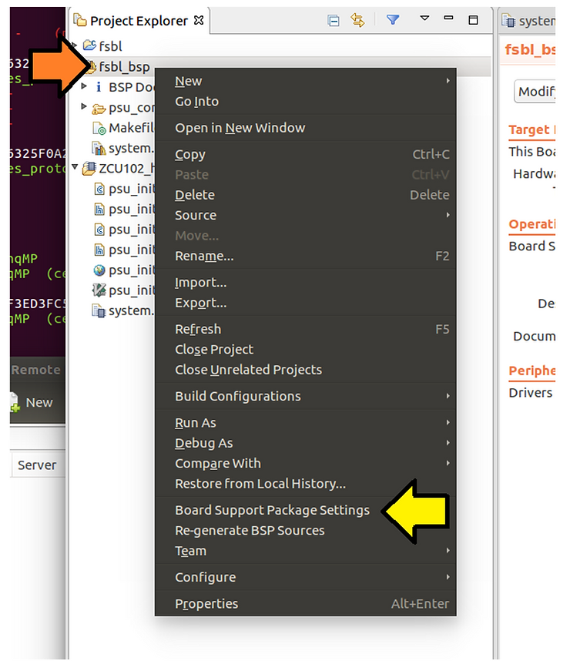The image size is (570, 661).
Task: Open the Configure submenu
Action: pos(306,577)
